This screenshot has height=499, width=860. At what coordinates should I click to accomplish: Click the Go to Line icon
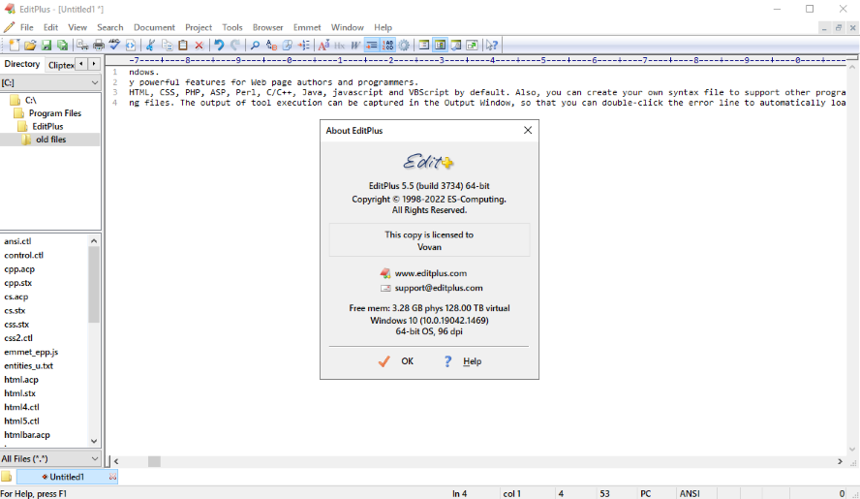pyautogui.click(x=303, y=45)
